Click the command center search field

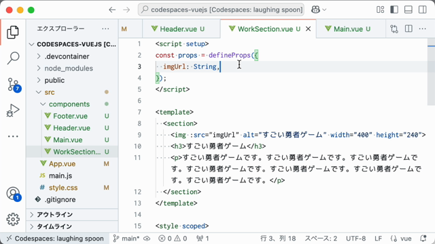(x=221, y=9)
